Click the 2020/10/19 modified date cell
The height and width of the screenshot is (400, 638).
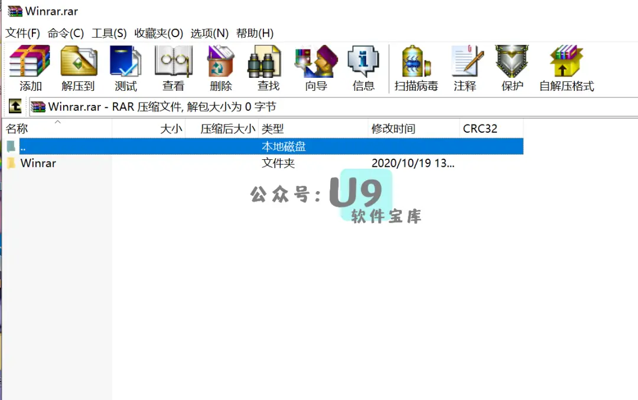413,163
